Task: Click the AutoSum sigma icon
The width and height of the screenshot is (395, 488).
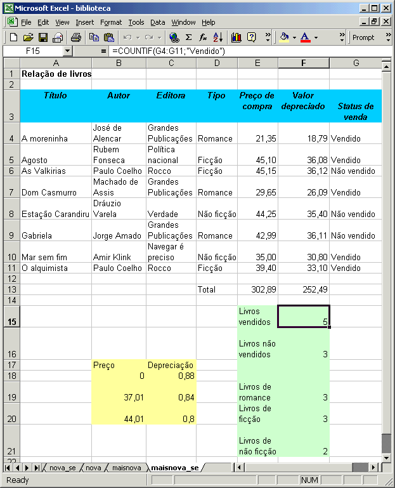Action: pos(188,37)
